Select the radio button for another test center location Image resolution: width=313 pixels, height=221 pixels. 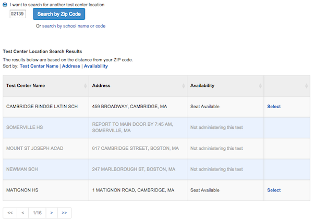pyautogui.click(x=5, y=5)
